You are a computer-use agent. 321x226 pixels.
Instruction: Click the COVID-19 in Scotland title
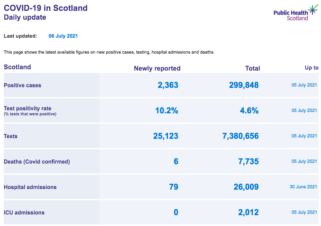point(46,8)
